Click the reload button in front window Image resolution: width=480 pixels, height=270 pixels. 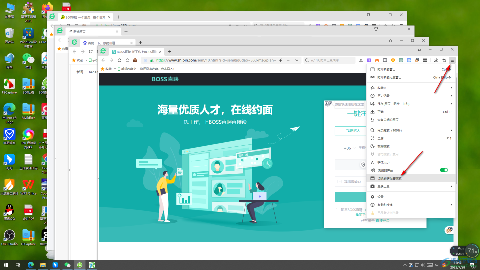click(x=119, y=60)
